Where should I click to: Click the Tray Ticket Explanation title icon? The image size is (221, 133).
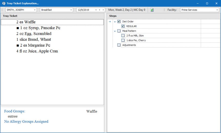click(x=4, y=3)
